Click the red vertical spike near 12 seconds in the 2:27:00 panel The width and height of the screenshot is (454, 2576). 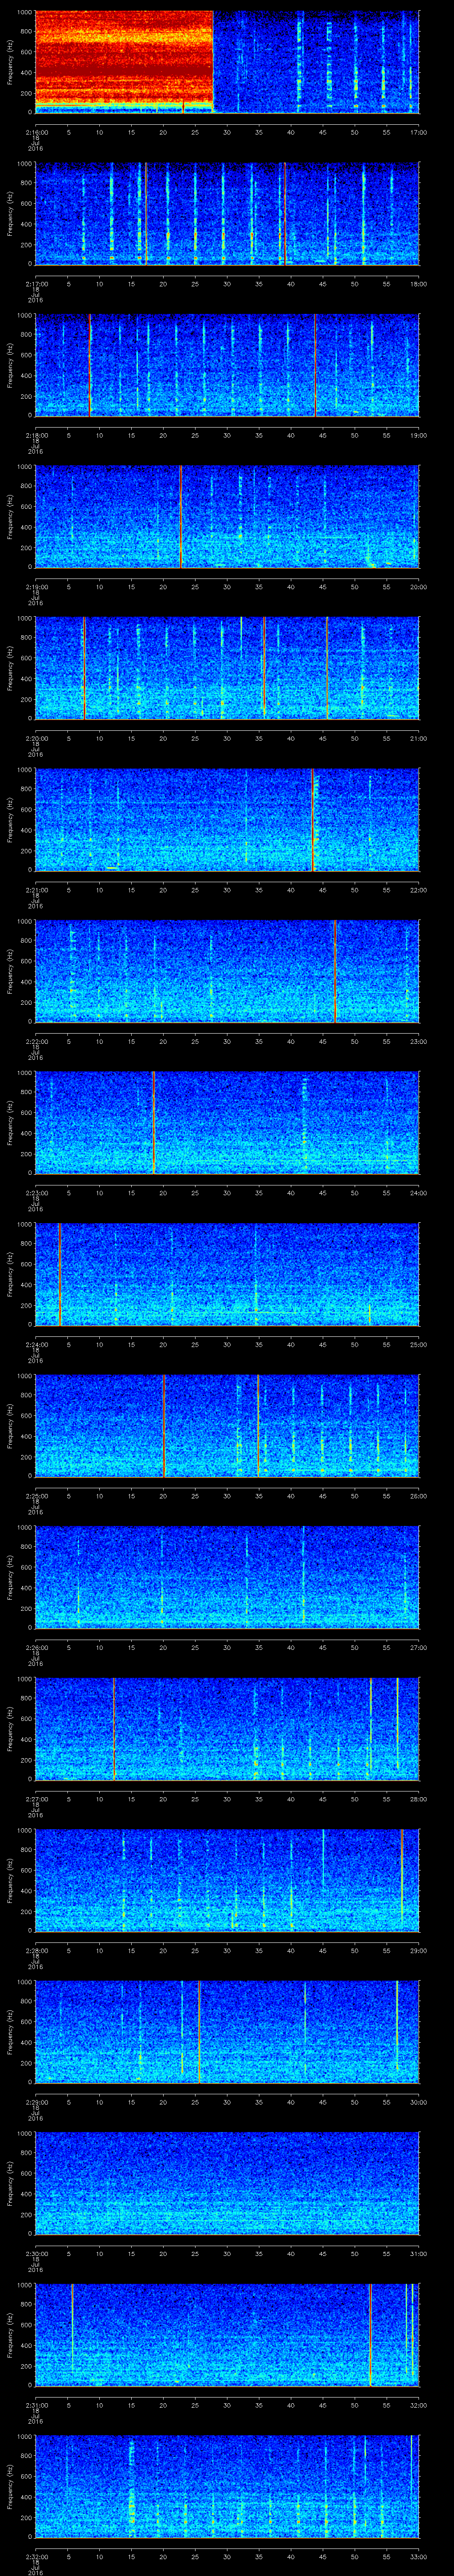pyautogui.click(x=114, y=1729)
